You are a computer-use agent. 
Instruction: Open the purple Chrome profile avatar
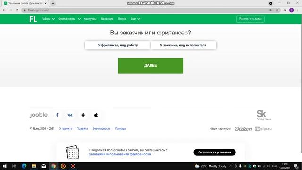pos(292,10)
